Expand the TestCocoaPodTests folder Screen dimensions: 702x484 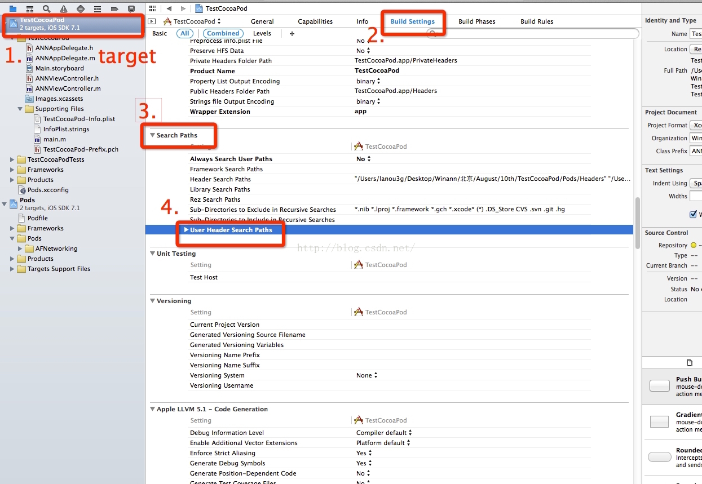pyautogui.click(x=12, y=159)
